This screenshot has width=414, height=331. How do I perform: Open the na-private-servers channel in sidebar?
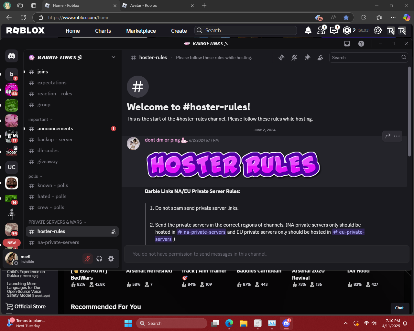click(72, 242)
